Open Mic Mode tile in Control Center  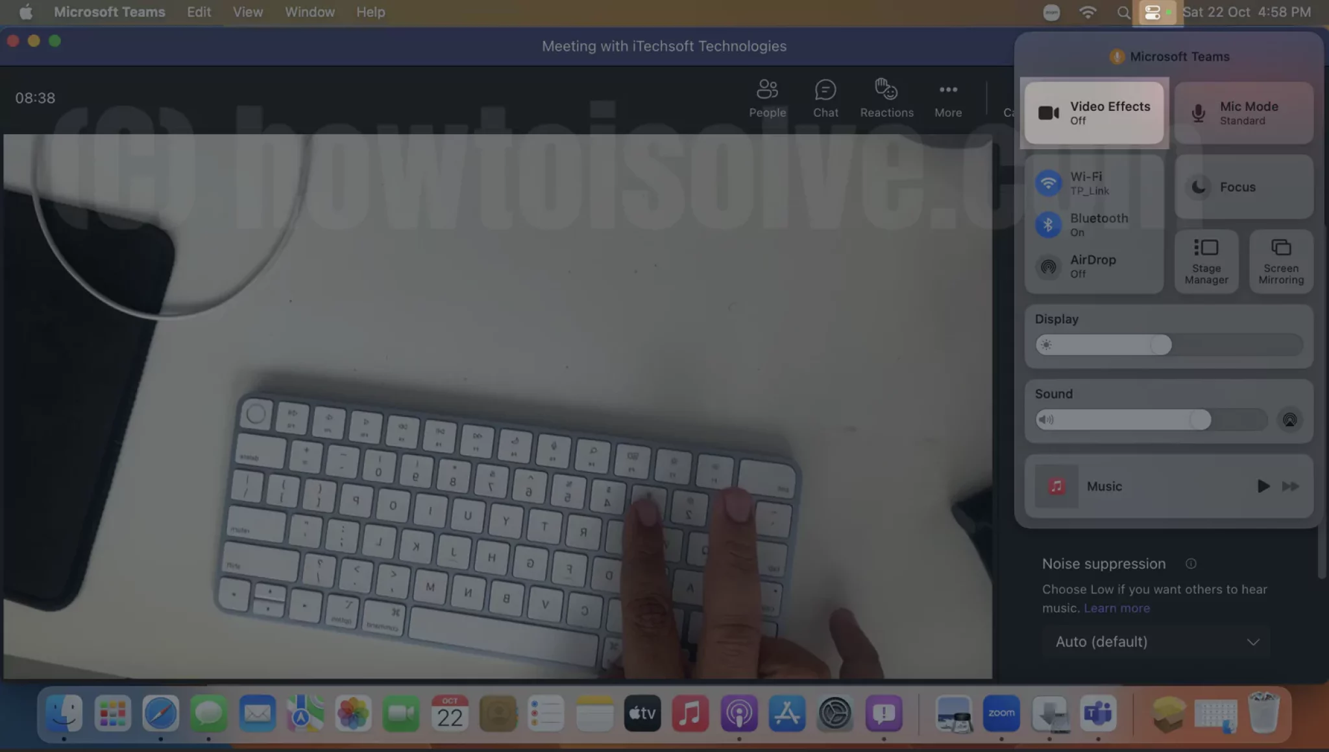pos(1244,113)
